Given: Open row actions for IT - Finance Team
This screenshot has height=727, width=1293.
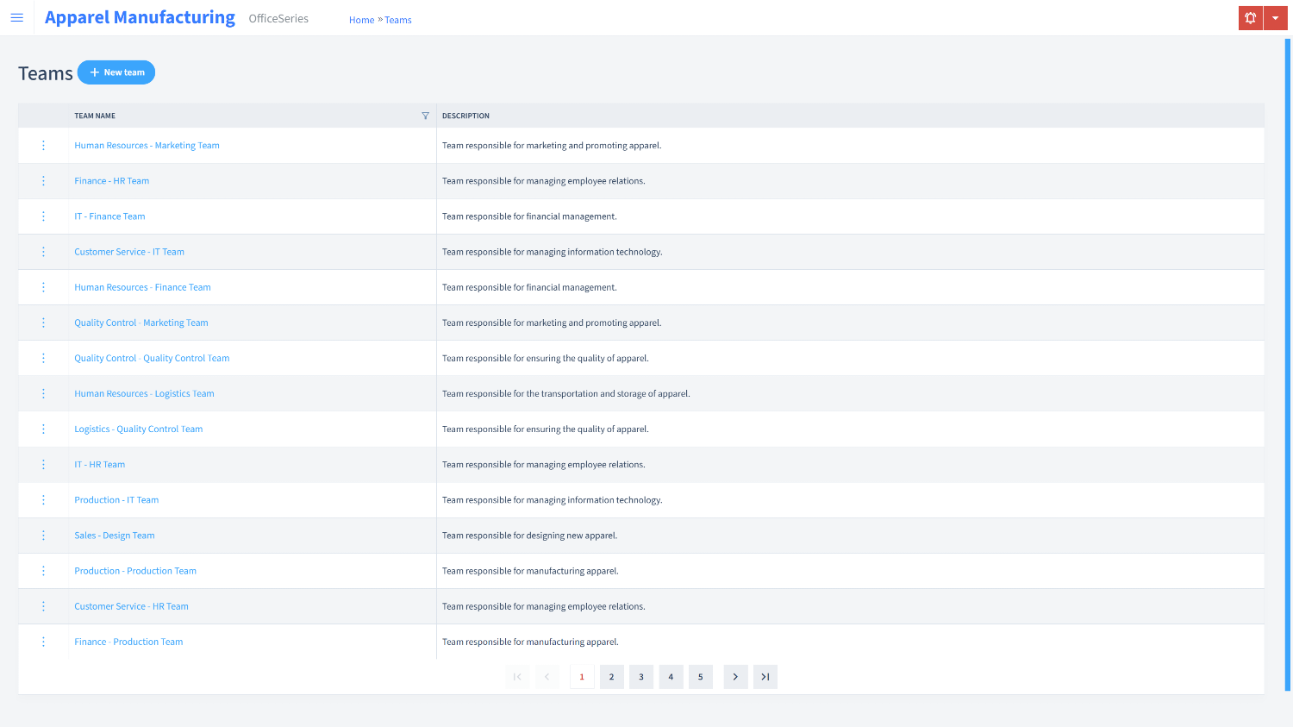Looking at the screenshot, I should 43,216.
